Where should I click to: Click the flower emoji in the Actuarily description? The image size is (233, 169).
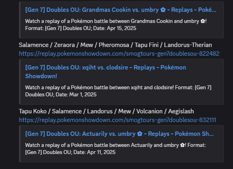(182, 145)
